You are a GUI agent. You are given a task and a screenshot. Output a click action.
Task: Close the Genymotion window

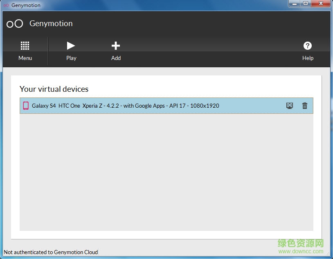(x=321, y=4)
